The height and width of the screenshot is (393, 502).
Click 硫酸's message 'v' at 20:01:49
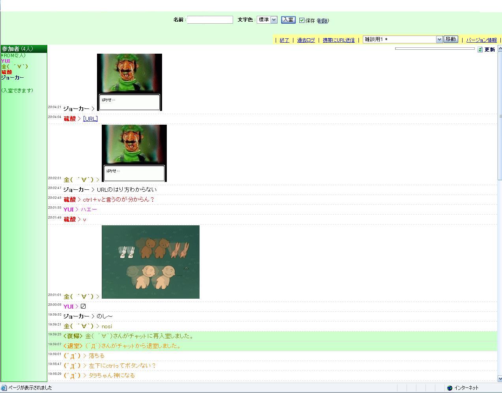pyautogui.click(x=84, y=219)
